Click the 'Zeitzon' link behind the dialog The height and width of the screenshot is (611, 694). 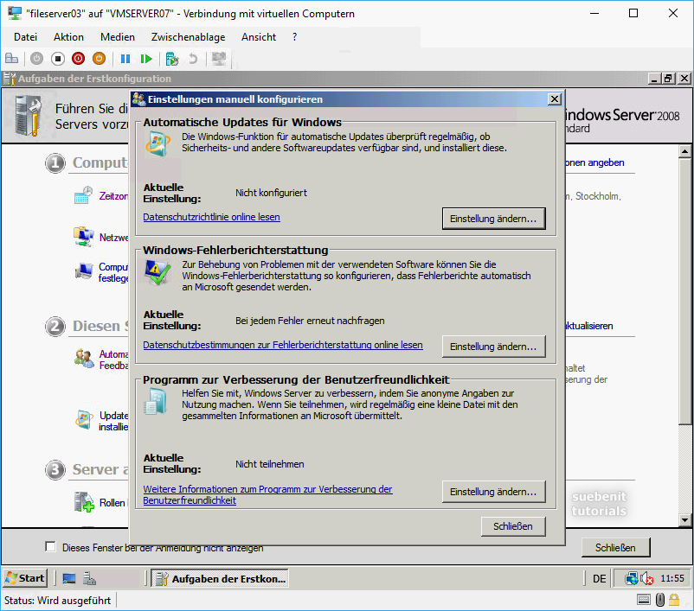pos(113,196)
